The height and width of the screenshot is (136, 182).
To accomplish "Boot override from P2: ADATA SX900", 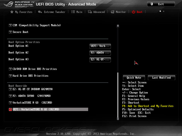I will (x=32, y=96).
